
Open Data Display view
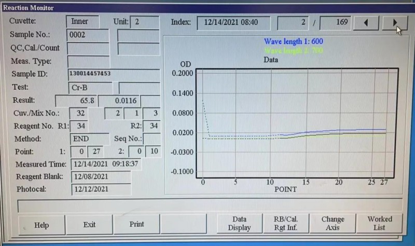click(239, 223)
